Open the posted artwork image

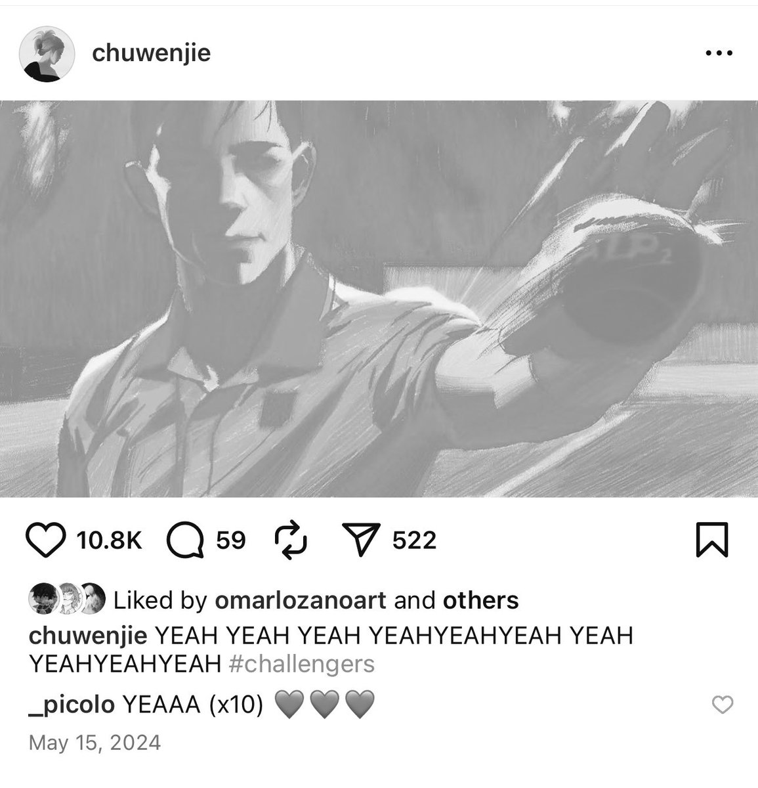(x=379, y=299)
